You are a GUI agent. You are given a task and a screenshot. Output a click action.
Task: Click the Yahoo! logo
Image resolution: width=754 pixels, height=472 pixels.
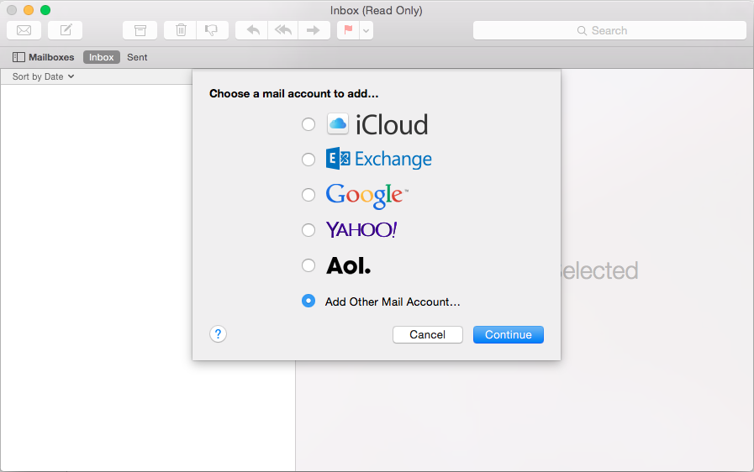click(x=361, y=230)
